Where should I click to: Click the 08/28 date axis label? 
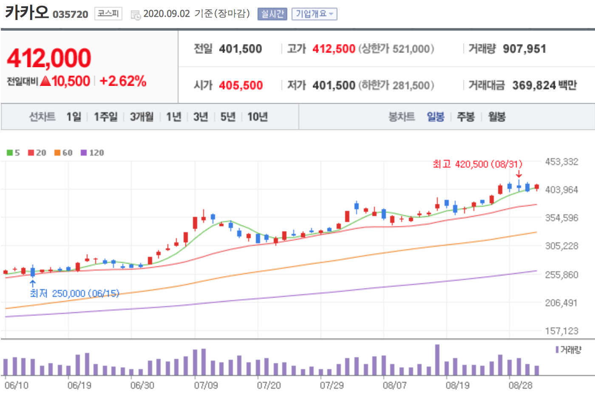tap(521, 385)
